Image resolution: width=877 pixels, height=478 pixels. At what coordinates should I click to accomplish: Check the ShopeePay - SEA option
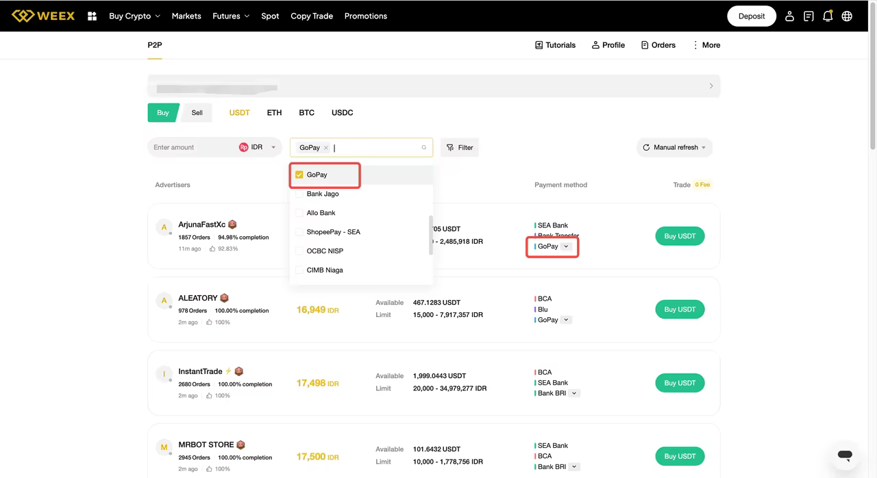[299, 231]
